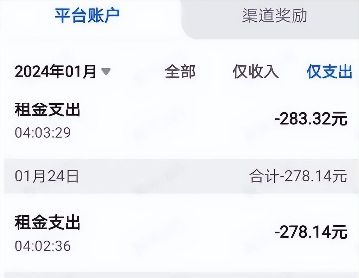The height and width of the screenshot is (278, 359).
Task: Open the 租金支出 entry at 04:02:36
Action: (x=47, y=223)
